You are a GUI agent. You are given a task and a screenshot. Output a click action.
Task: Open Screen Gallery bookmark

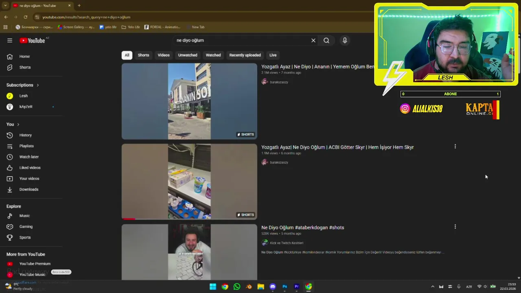click(x=76, y=27)
